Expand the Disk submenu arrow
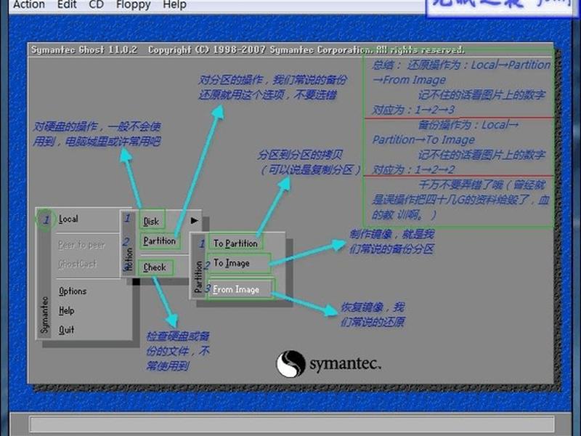Screen dimensions: 581x436 pos(194,221)
